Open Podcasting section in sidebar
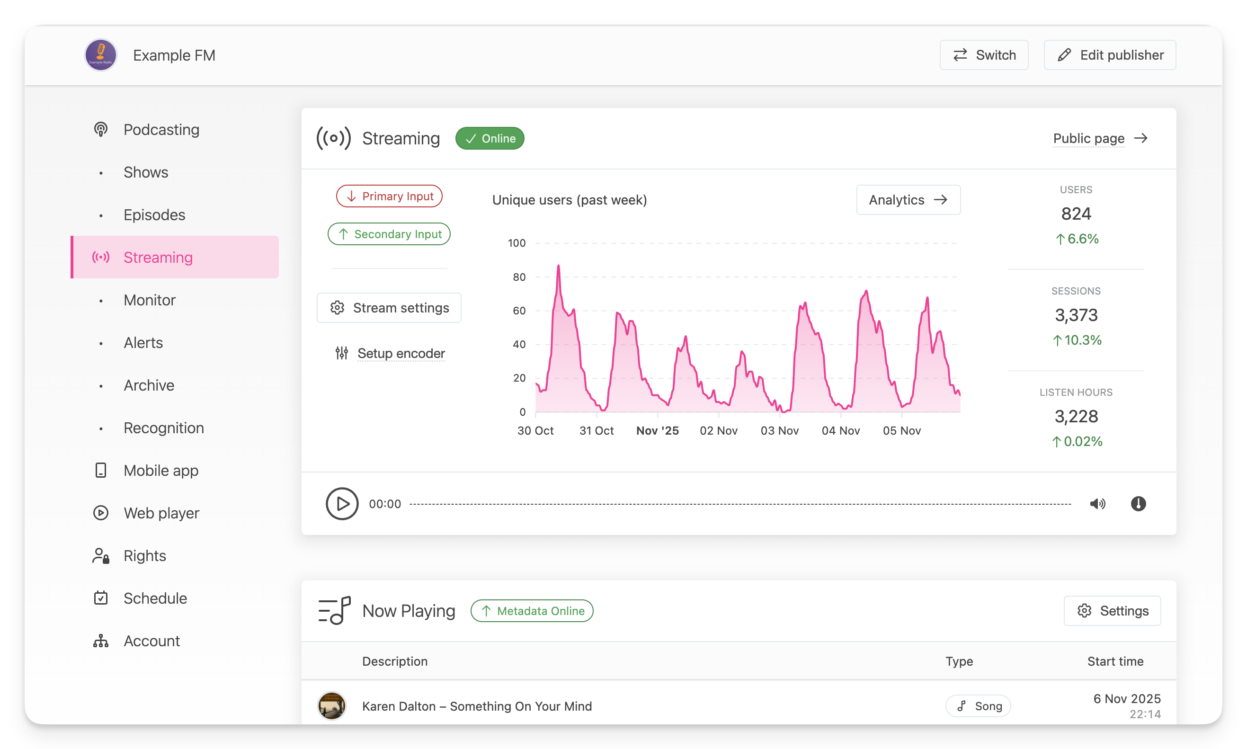The image size is (1247, 749). [x=161, y=130]
